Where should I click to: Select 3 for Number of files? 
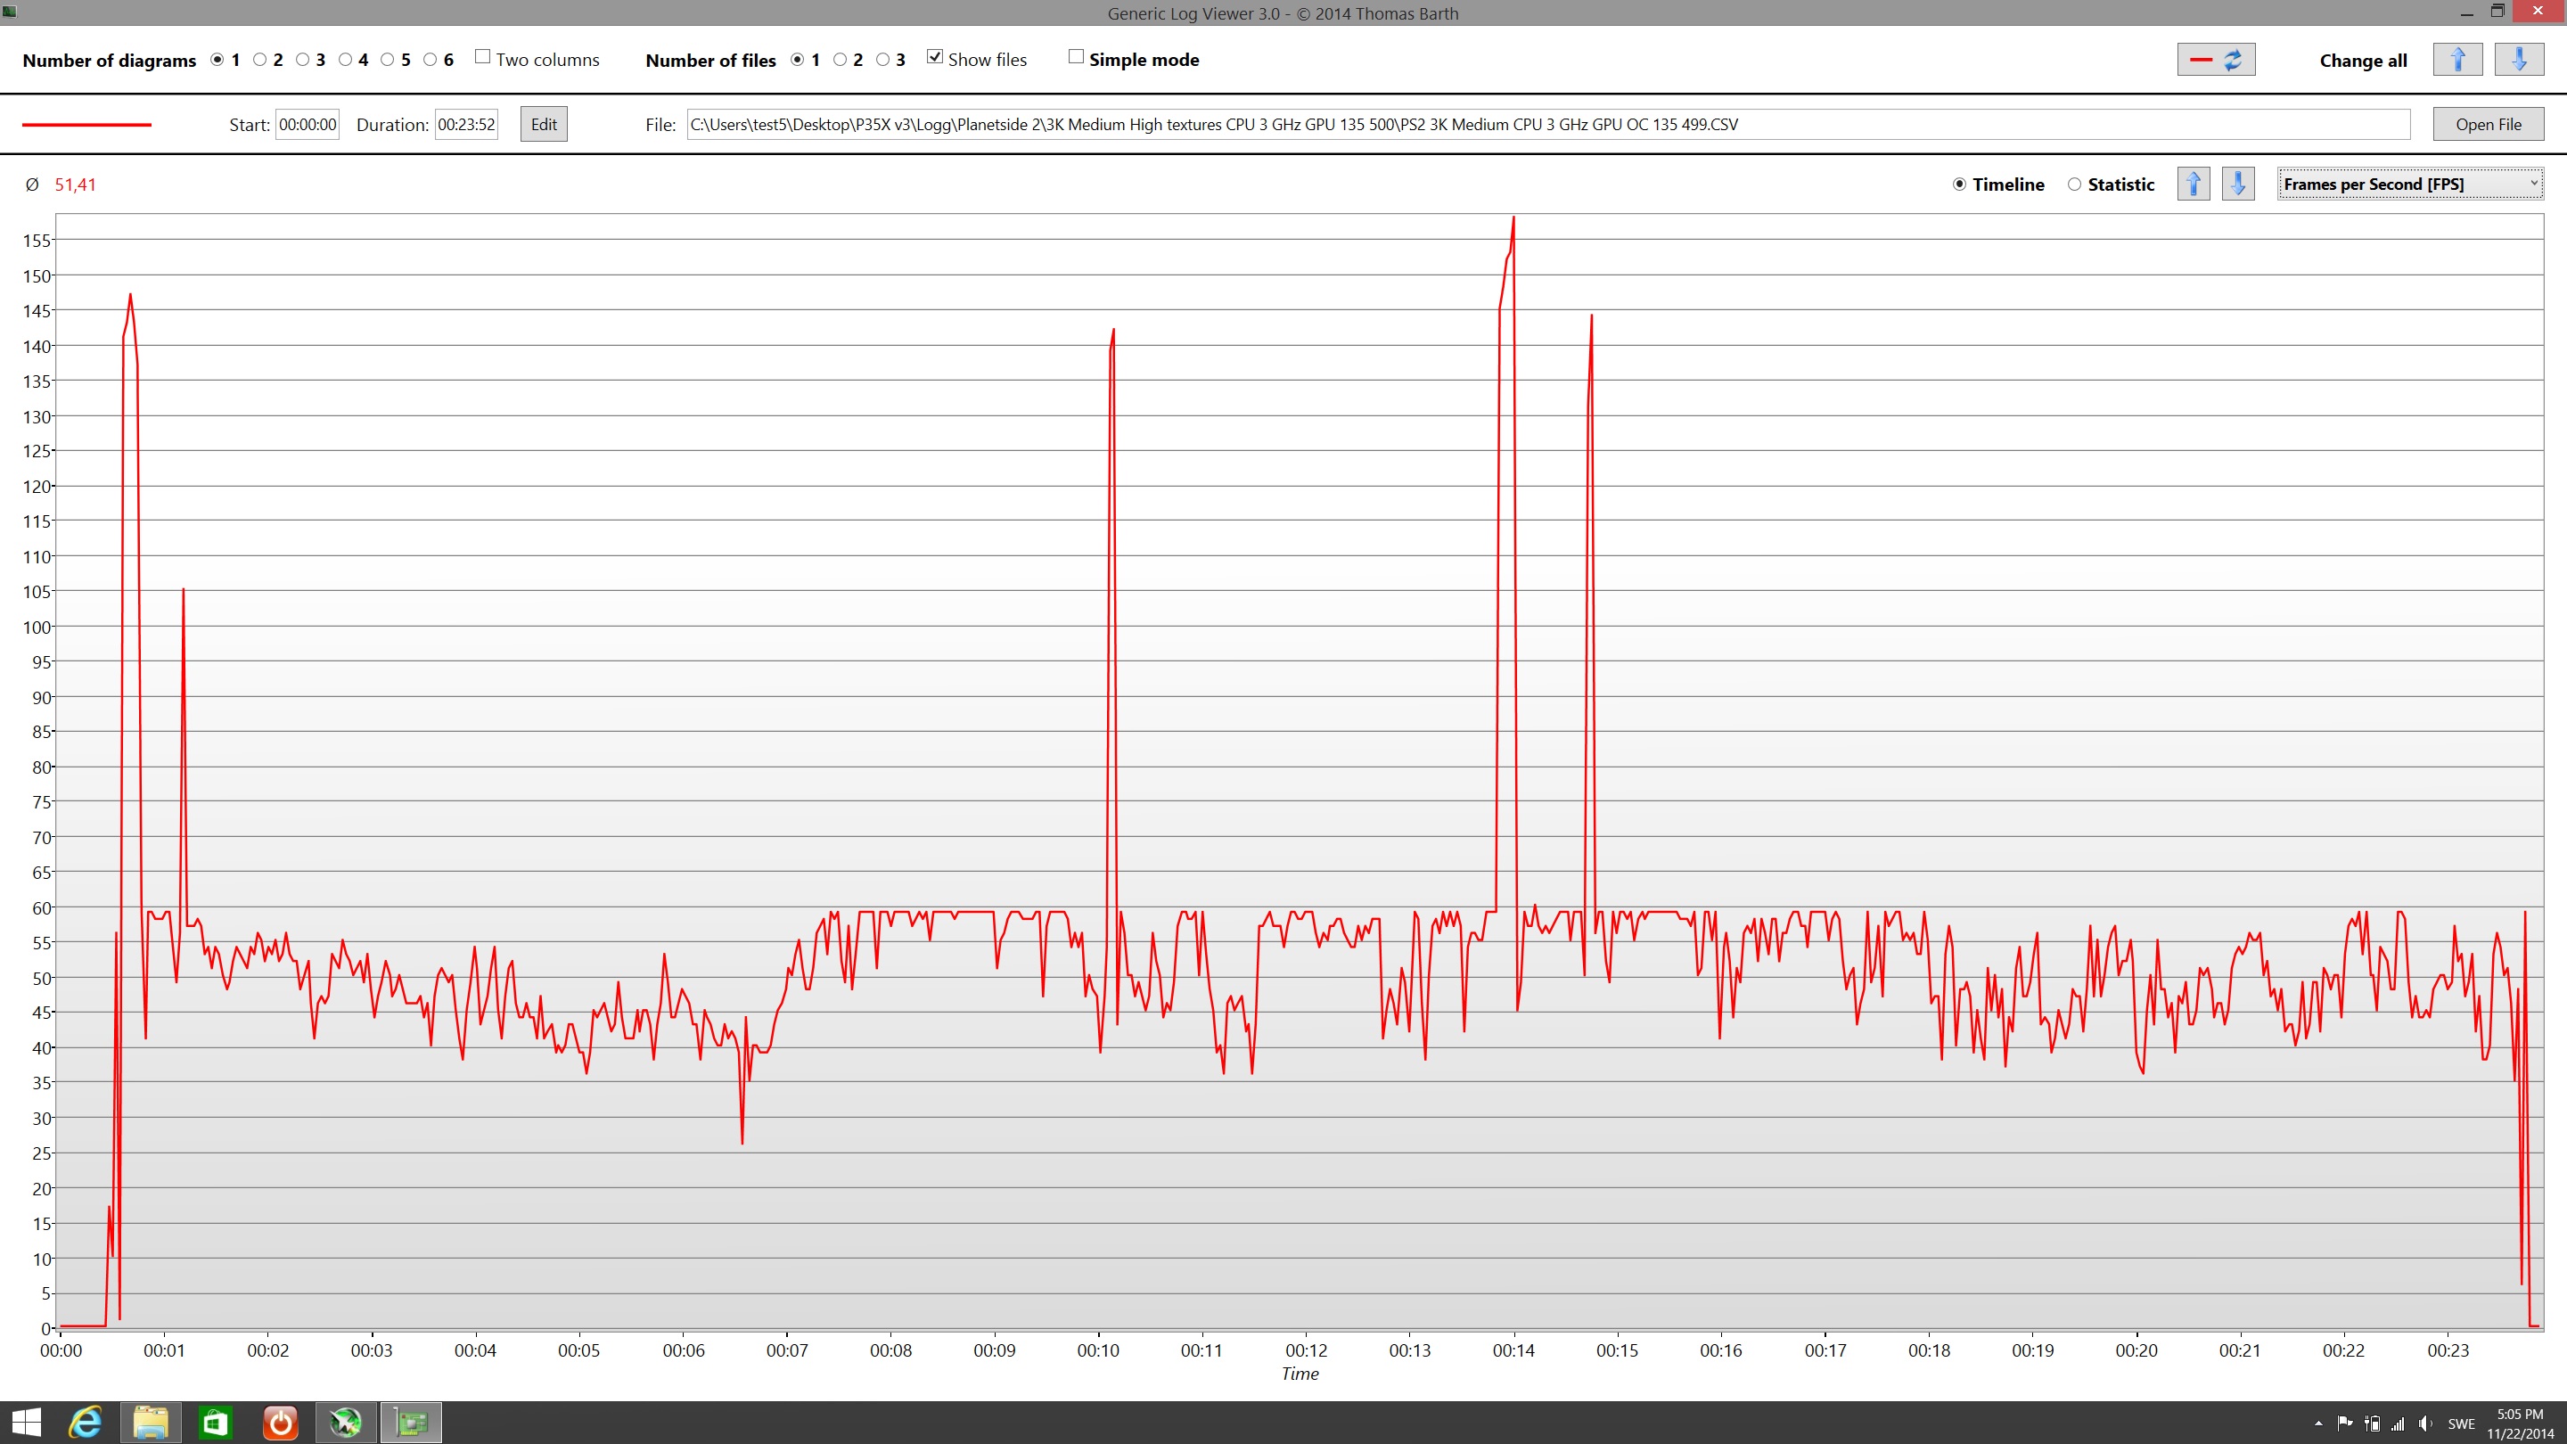click(883, 60)
